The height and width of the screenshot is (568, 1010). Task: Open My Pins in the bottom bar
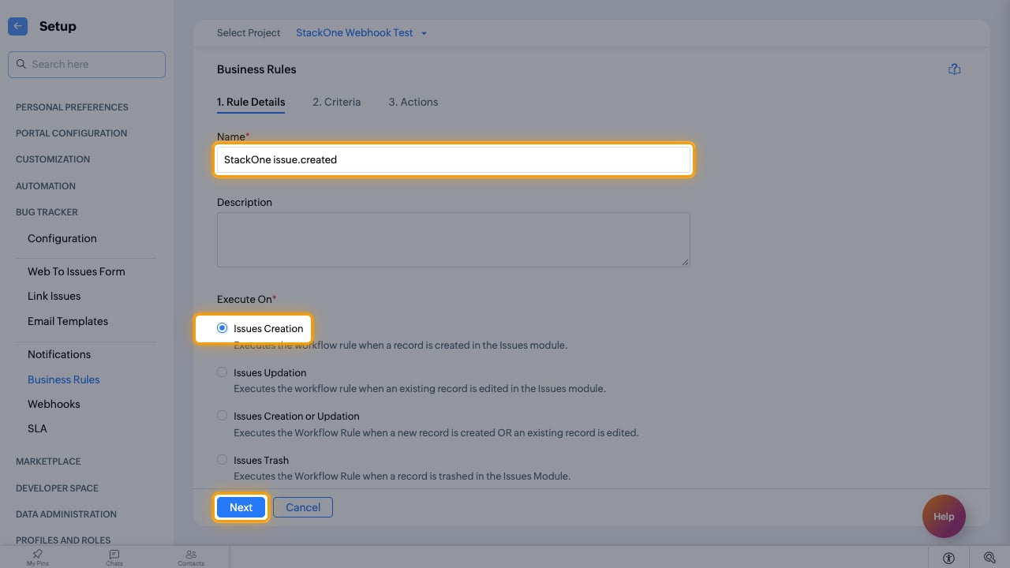37,558
